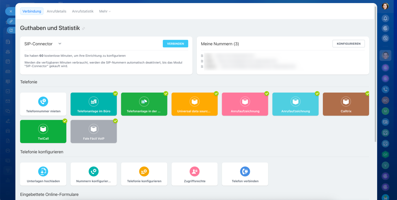The width and height of the screenshot is (397, 200).
Task: Open Telefonanlage im Büro tile
Action: pyautogui.click(x=94, y=104)
